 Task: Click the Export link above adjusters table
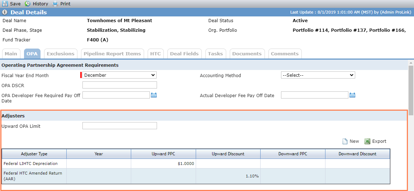[x=379, y=141]
